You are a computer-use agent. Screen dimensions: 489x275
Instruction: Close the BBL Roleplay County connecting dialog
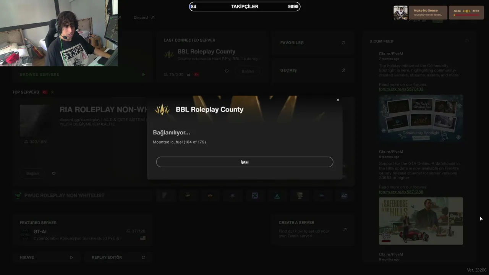coord(338,100)
